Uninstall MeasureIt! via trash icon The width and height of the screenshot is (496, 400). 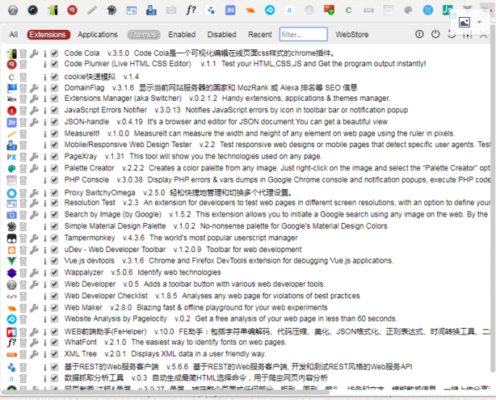pos(23,134)
